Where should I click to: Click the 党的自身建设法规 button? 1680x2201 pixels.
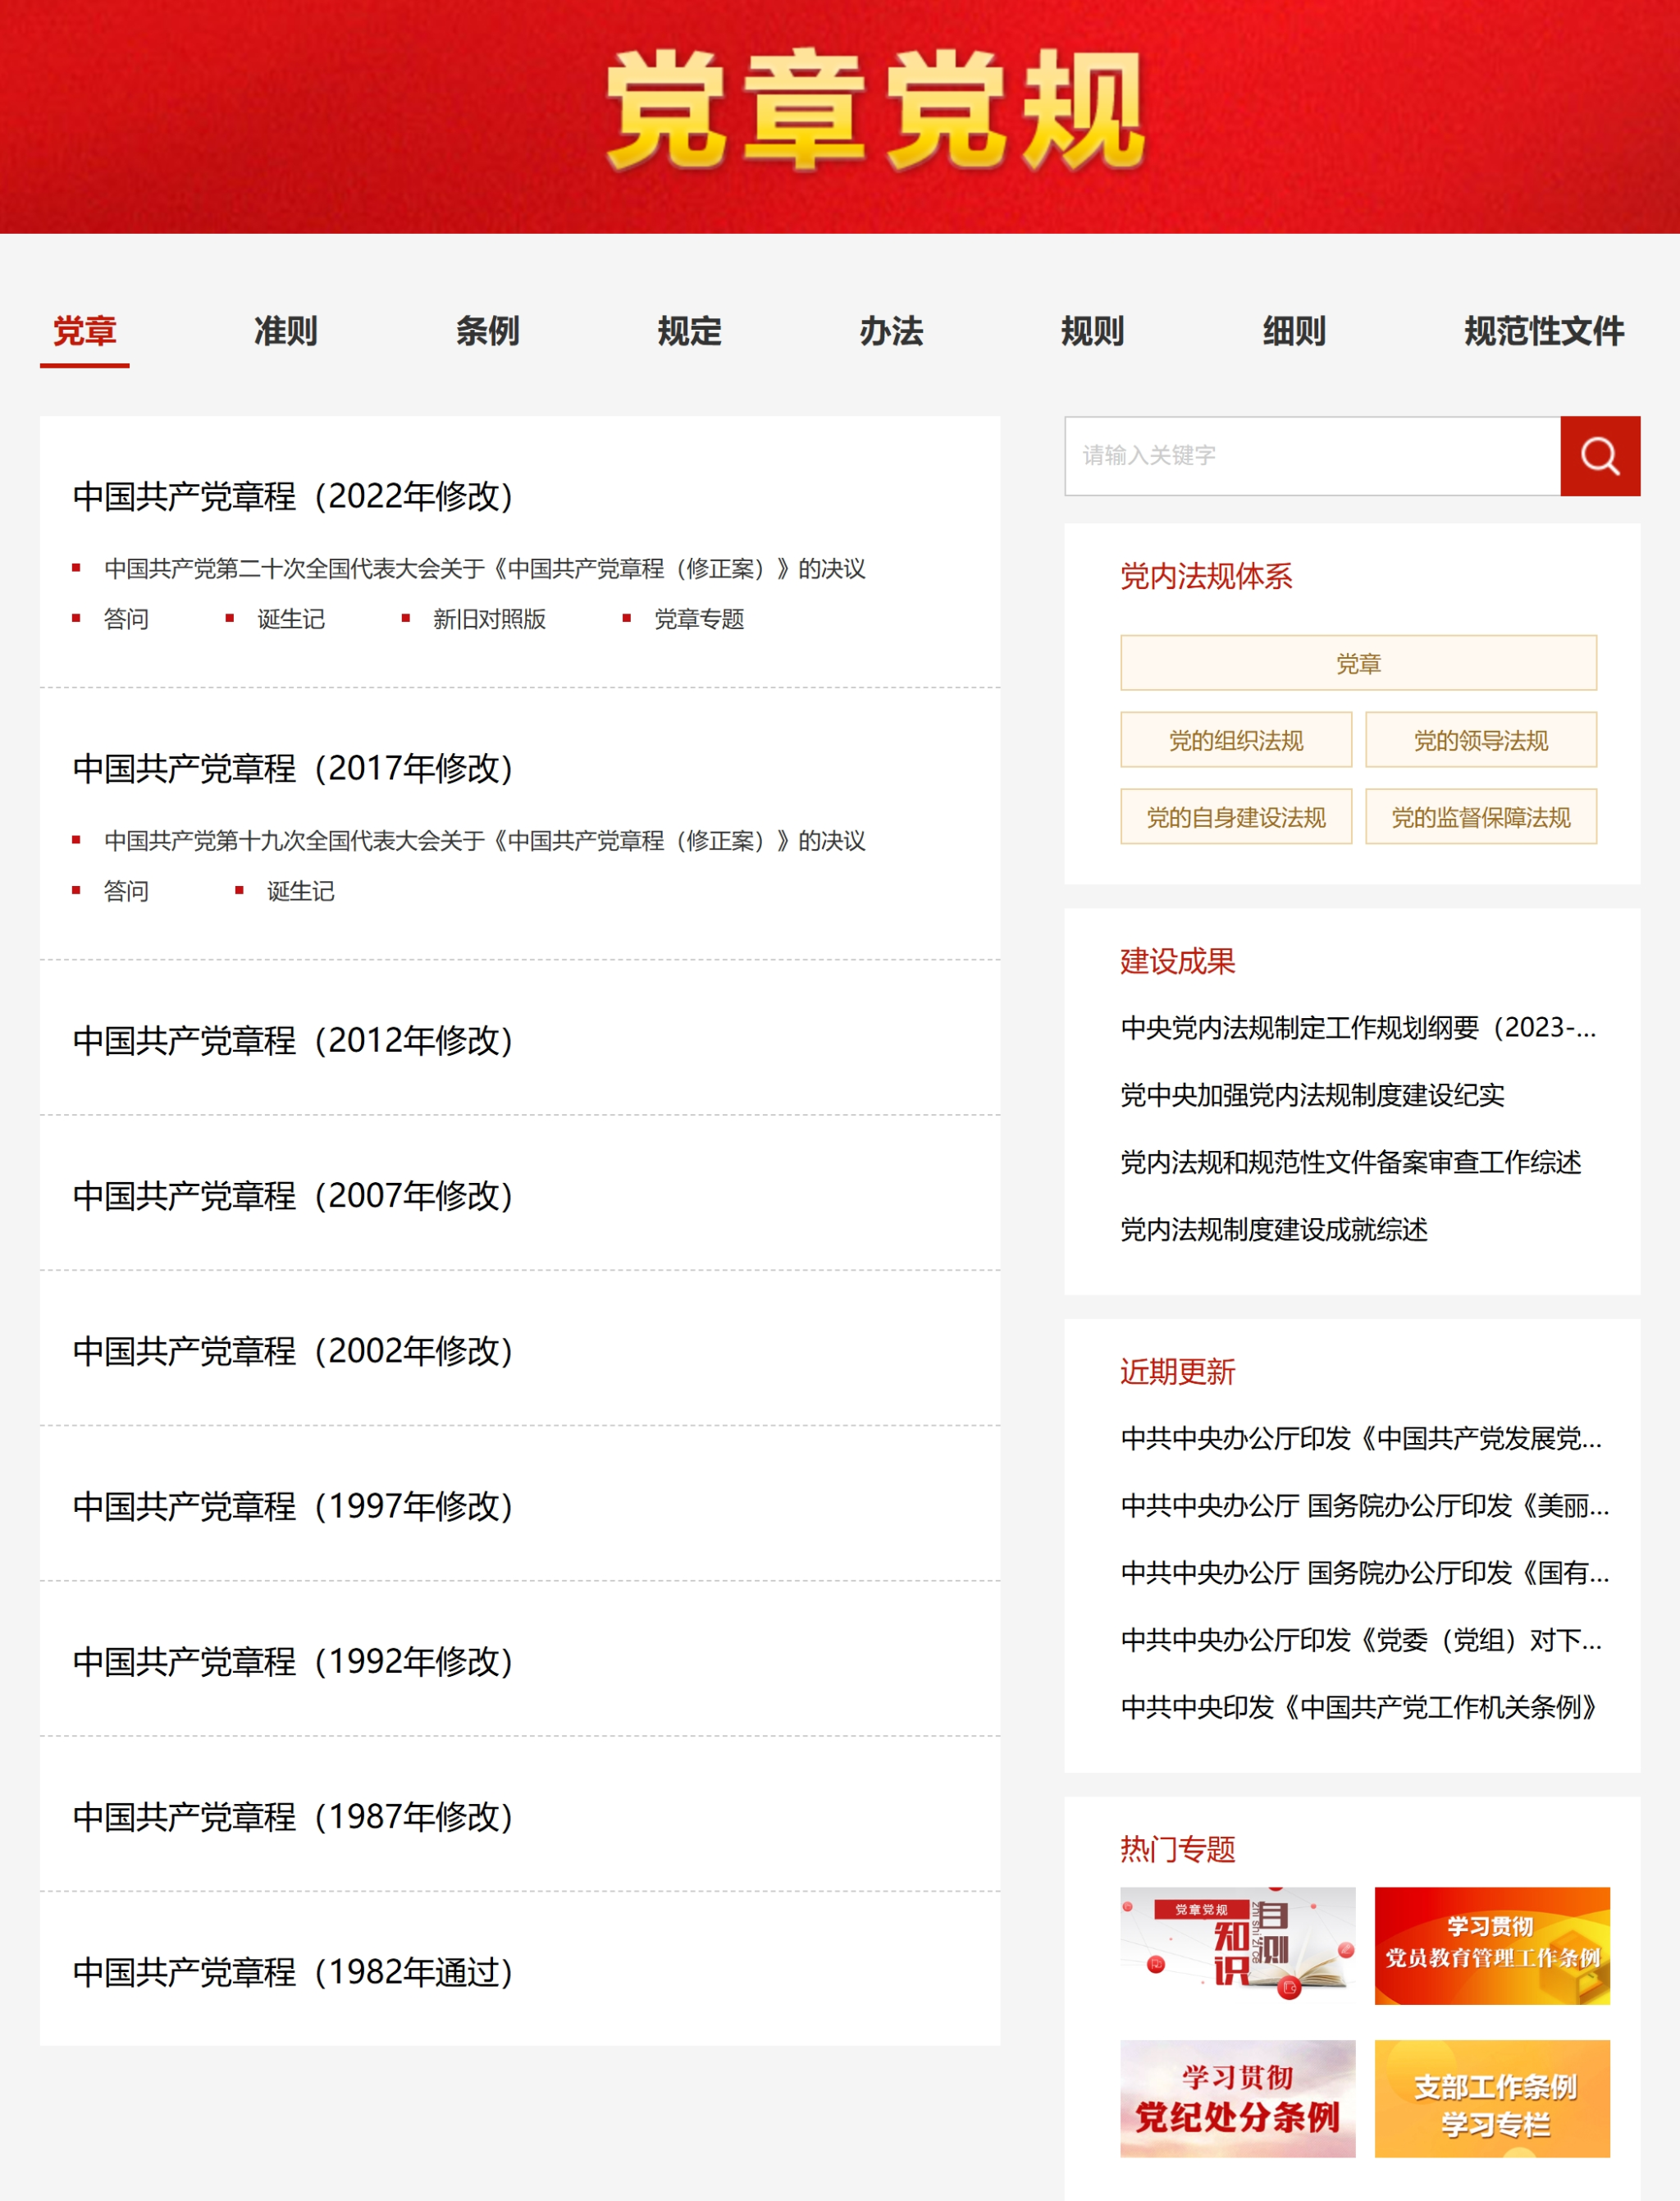1236,817
